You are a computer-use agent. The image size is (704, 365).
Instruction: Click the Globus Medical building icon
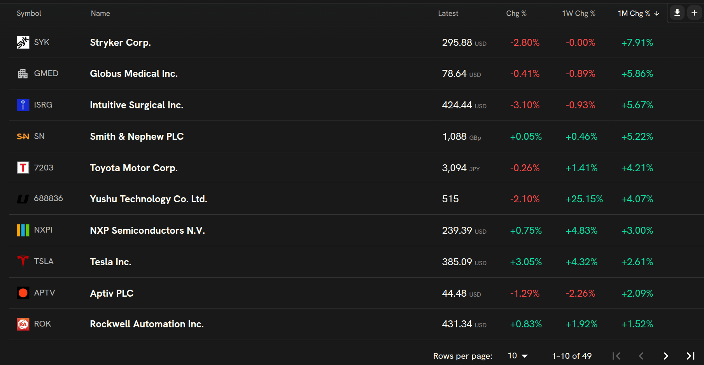pyautogui.click(x=23, y=74)
